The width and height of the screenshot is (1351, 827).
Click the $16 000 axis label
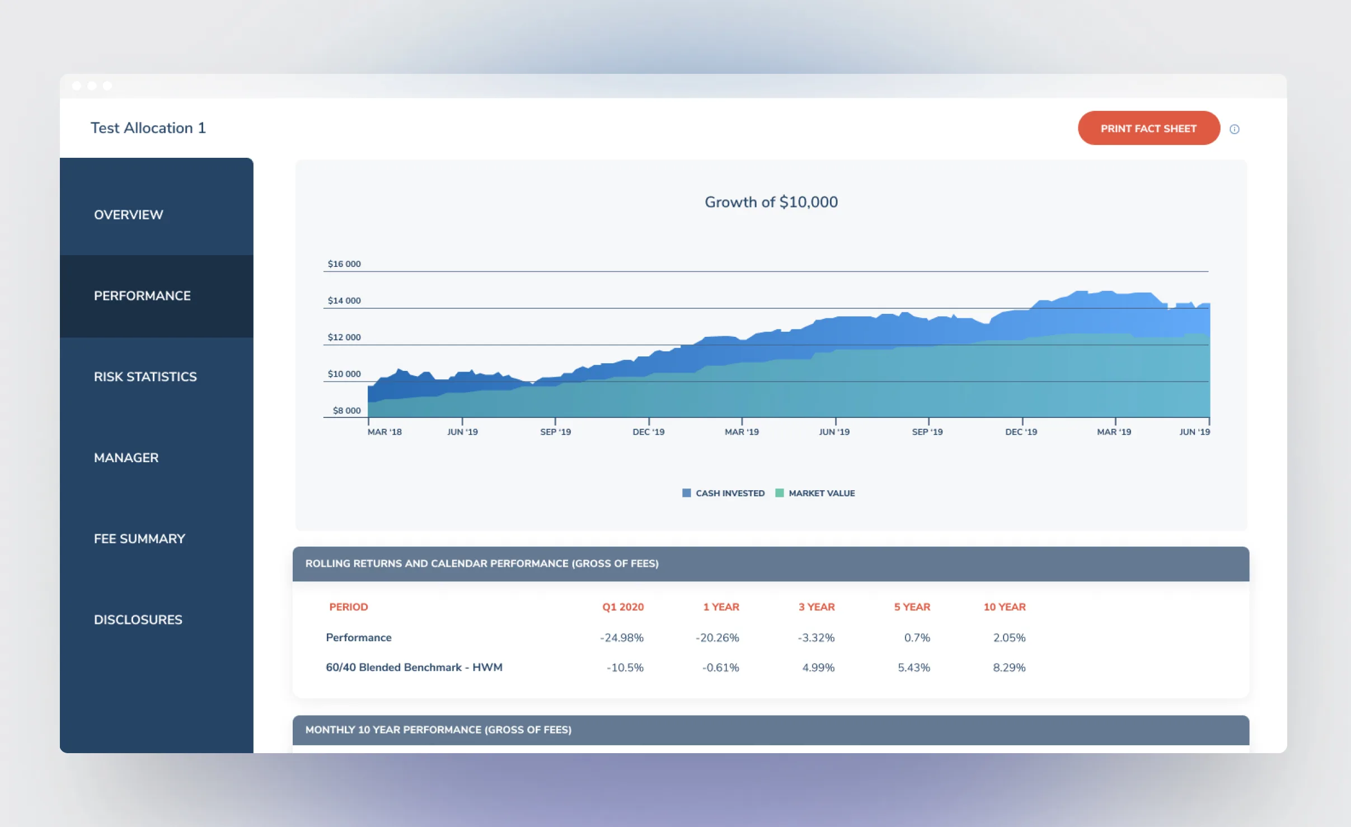(344, 264)
